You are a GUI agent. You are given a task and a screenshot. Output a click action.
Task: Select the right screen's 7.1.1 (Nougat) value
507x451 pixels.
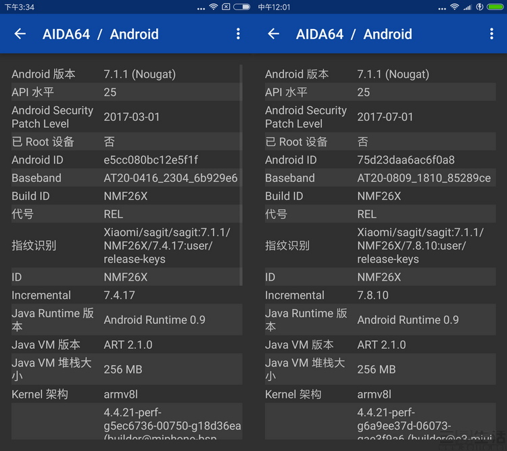tap(393, 74)
